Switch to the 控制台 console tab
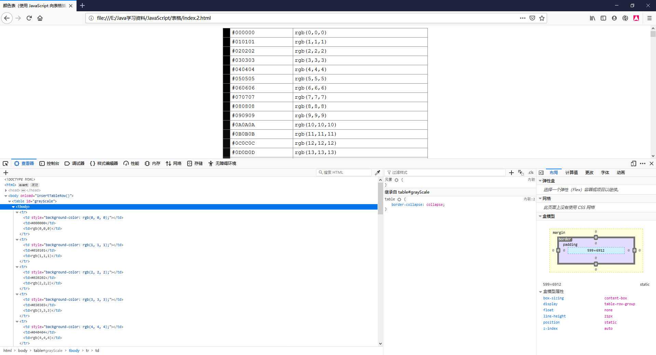The width and height of the screenshot is (656, 355). coord(49,164)
